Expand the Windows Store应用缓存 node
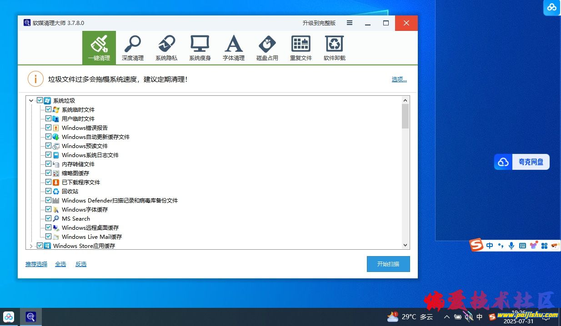 (x=31, y=246)
